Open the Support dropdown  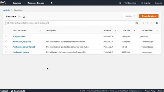(x=159, y=3)
